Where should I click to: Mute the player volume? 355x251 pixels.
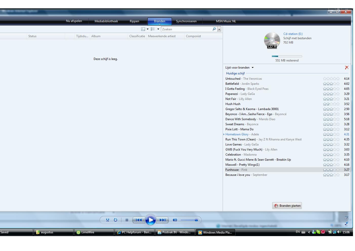(175, 220)
